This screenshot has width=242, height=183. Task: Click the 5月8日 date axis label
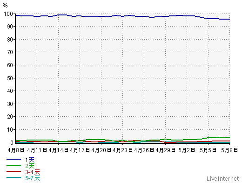point(229,150)
